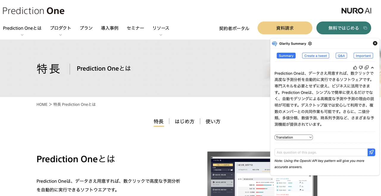
Task: Click the thumbs up icon
Action: 355,68
